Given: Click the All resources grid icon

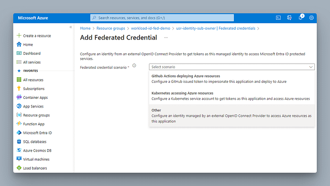Looking at the screenshot, I should click(x=19, y=80).
